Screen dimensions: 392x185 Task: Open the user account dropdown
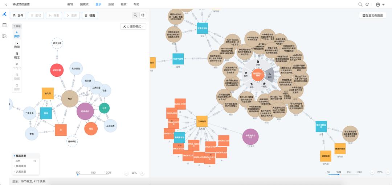pyautogui.click(x=380, y=4)
